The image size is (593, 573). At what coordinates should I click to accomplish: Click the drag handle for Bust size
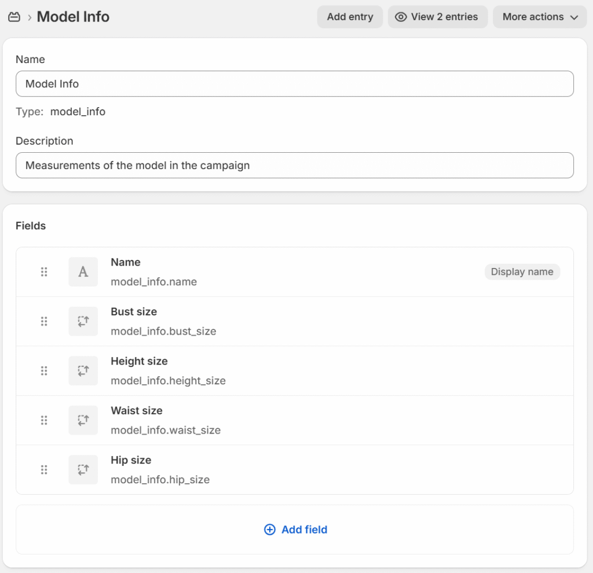tap(44, 321)
